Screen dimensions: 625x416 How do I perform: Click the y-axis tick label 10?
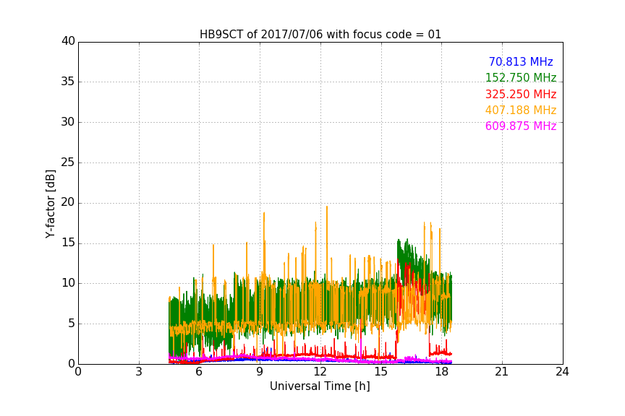coord(68,283)
